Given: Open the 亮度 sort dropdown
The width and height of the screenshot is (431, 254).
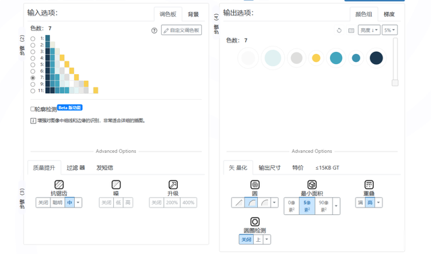Looking at the screenshot, I should coord(369,30).
